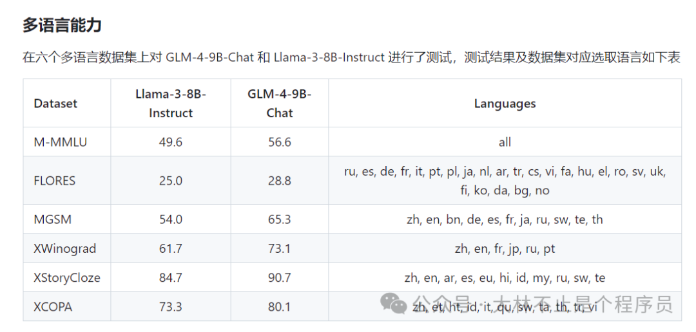This screenshot has height=332, width=696.
Task: Select the Languages column header
Action: (x=505, y=103)
